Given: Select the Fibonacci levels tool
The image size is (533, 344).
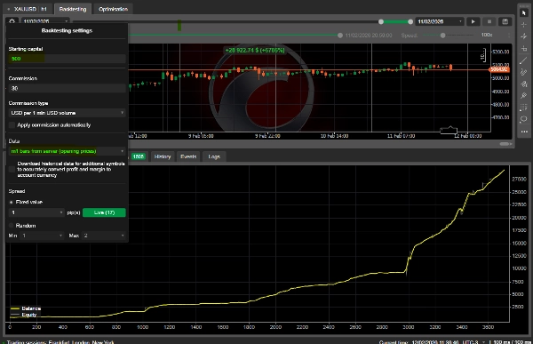Looking at the screenshot, I should [524, 108].
